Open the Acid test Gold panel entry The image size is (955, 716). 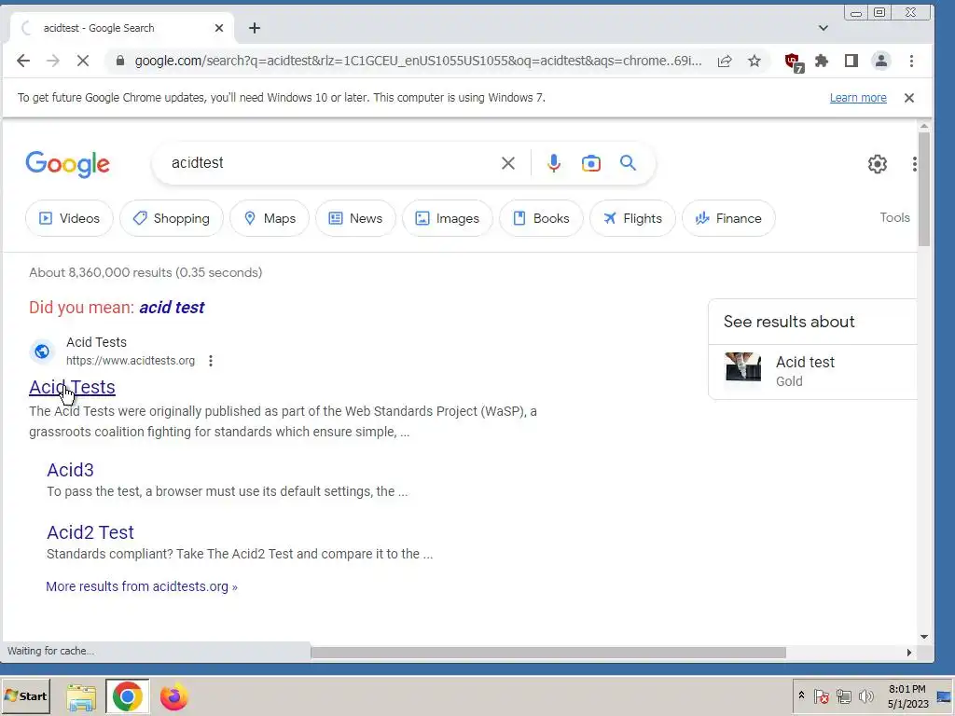click(812, 371)
